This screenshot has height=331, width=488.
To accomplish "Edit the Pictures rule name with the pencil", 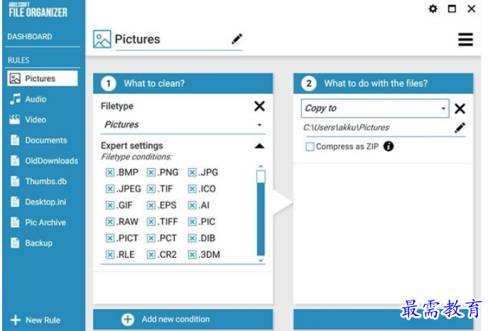I will tap(237, 39).
